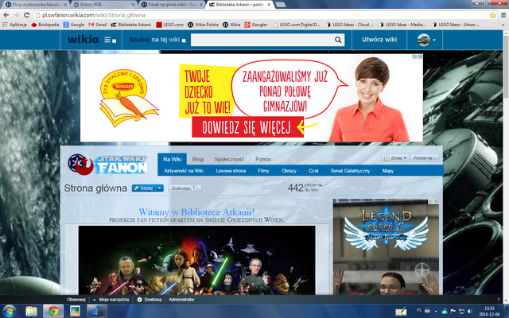Open a new browser tab
The image size is (509, 318).
pyautogui.click(x=280, y=5)
